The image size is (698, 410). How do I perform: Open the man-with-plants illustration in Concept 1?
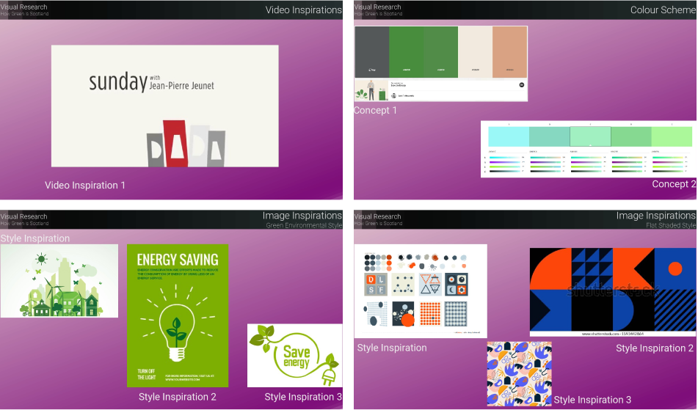(x=371, y=89)
